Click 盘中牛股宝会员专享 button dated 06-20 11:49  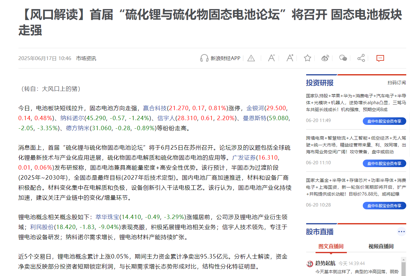point(384,121)
